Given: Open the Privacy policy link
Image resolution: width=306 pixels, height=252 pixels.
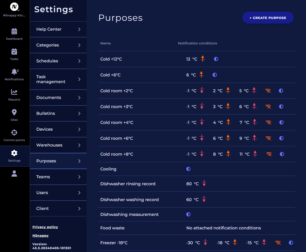Looking at the screenshot, I should pyautogui.click(x=45, y=227).
